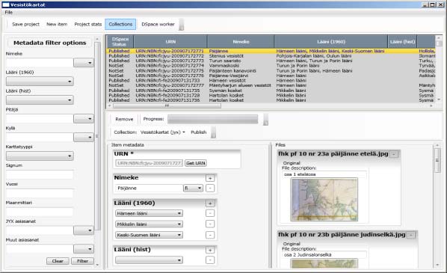Click the Progress bar
This screenshot has height=273, width=447.
pos(213,119)
